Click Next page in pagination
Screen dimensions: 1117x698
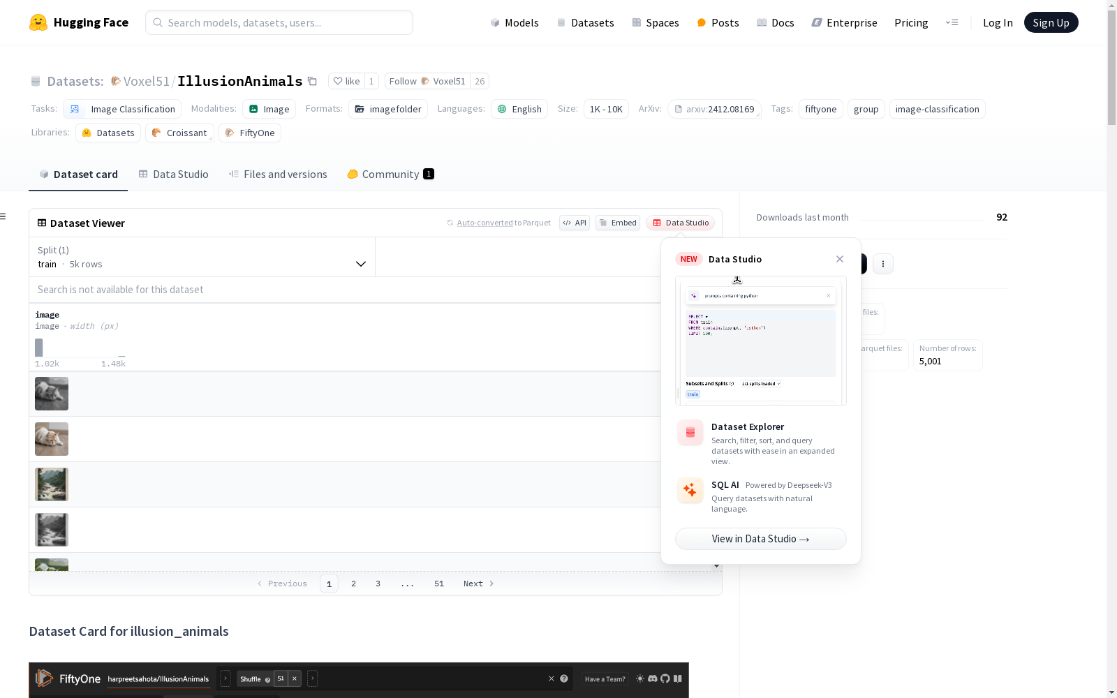coord(479,584)
